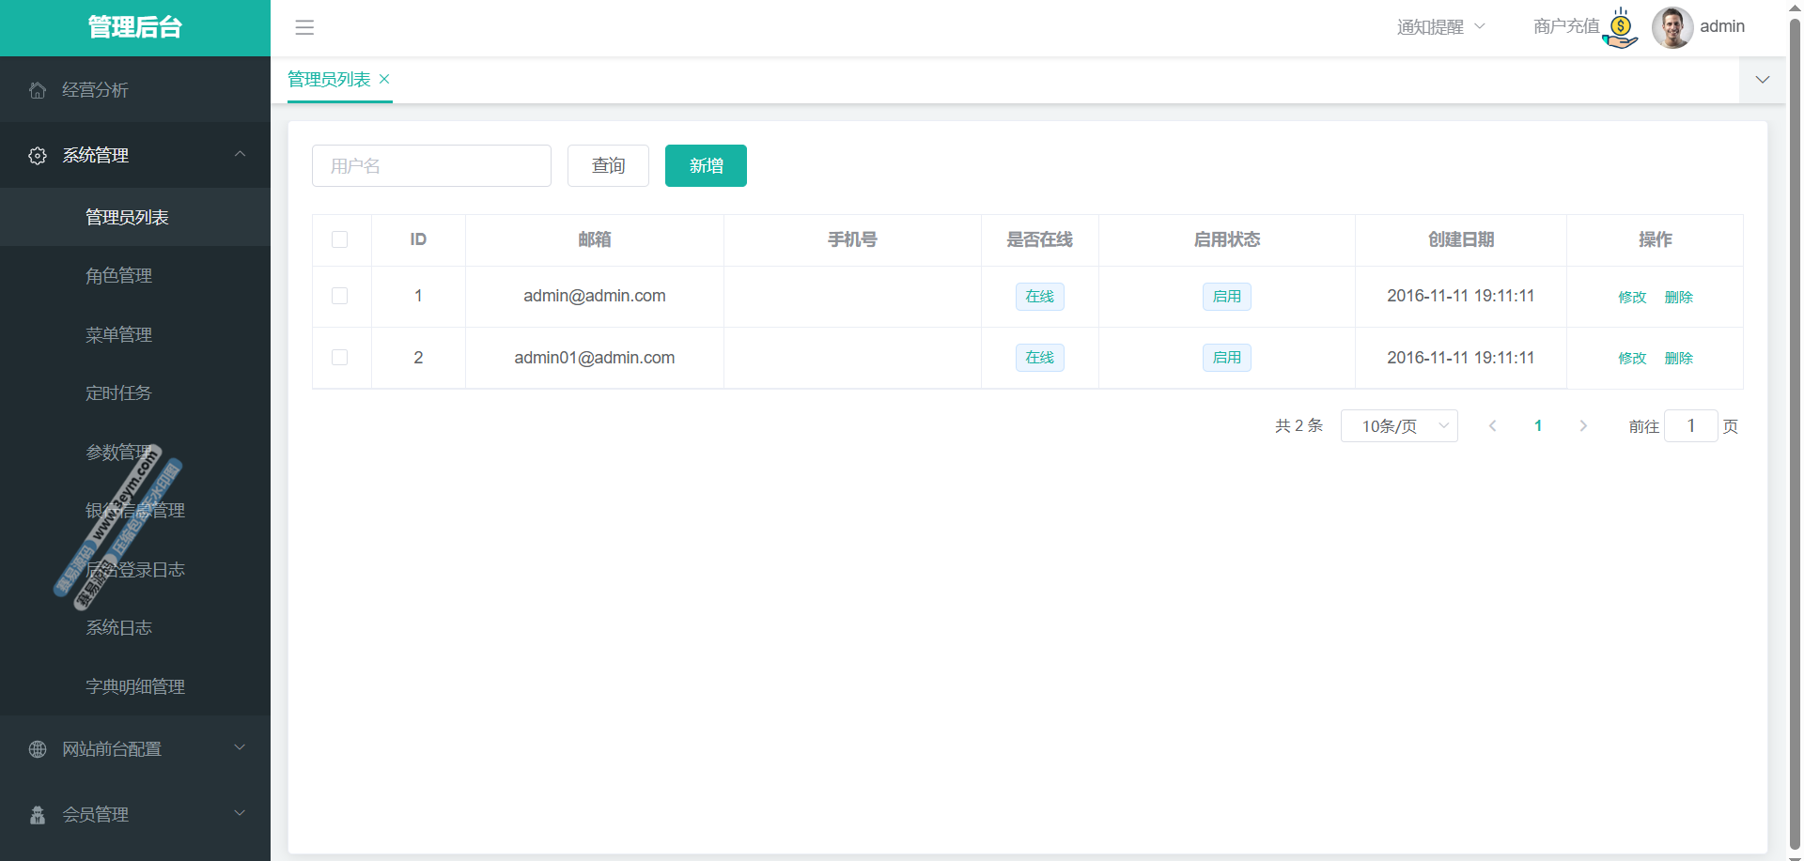The height and width of the screenshot is (861, 1804).
Task: Open the tabs options chevron dropdown
Action: [1763, 80]
